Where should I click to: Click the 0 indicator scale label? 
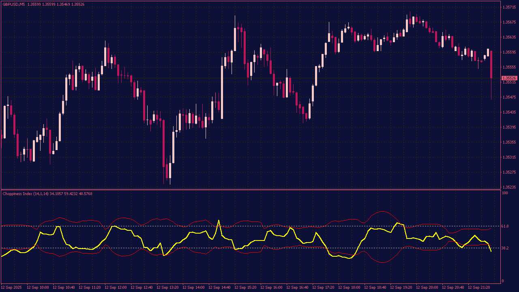click(x=503, y=281)
